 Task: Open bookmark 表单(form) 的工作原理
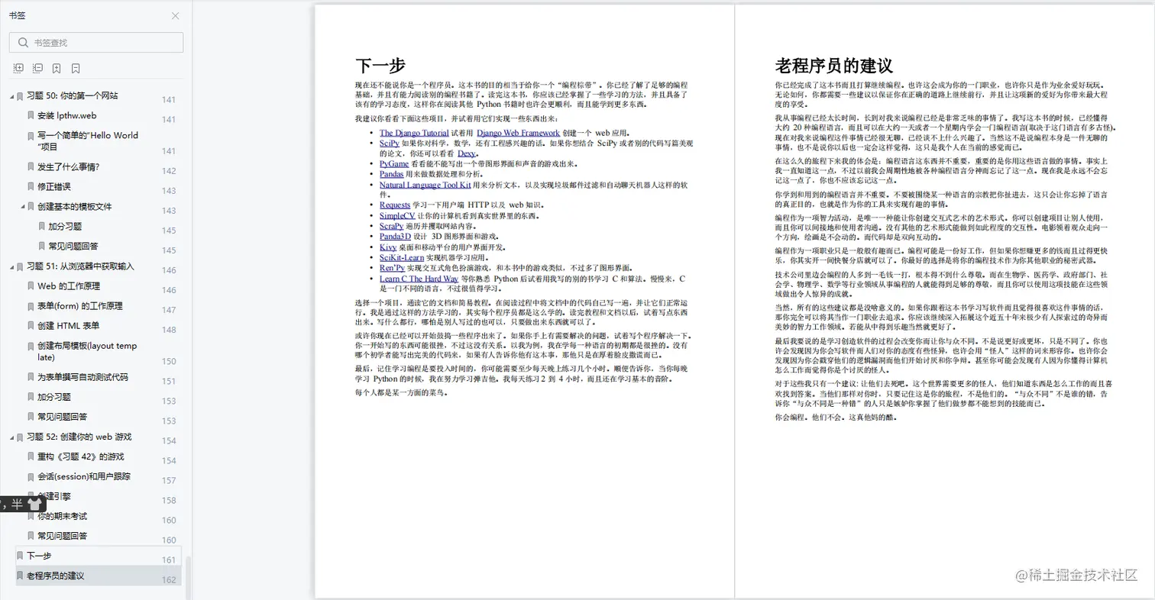coord(80,306)
